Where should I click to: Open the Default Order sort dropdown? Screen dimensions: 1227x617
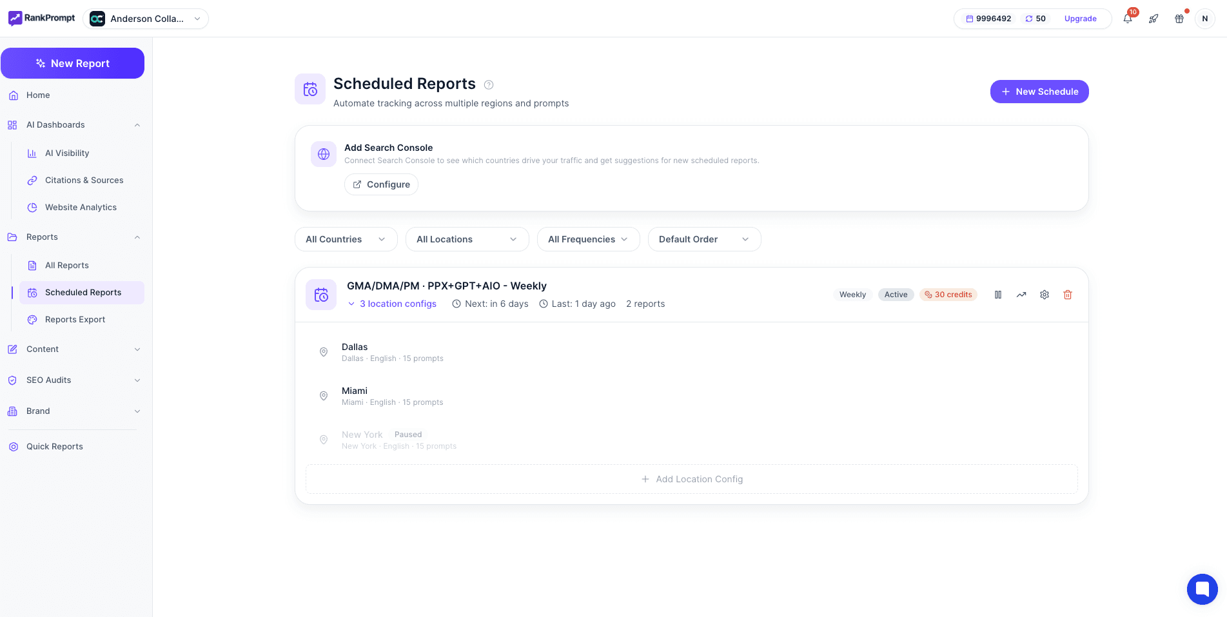(704, 239)
